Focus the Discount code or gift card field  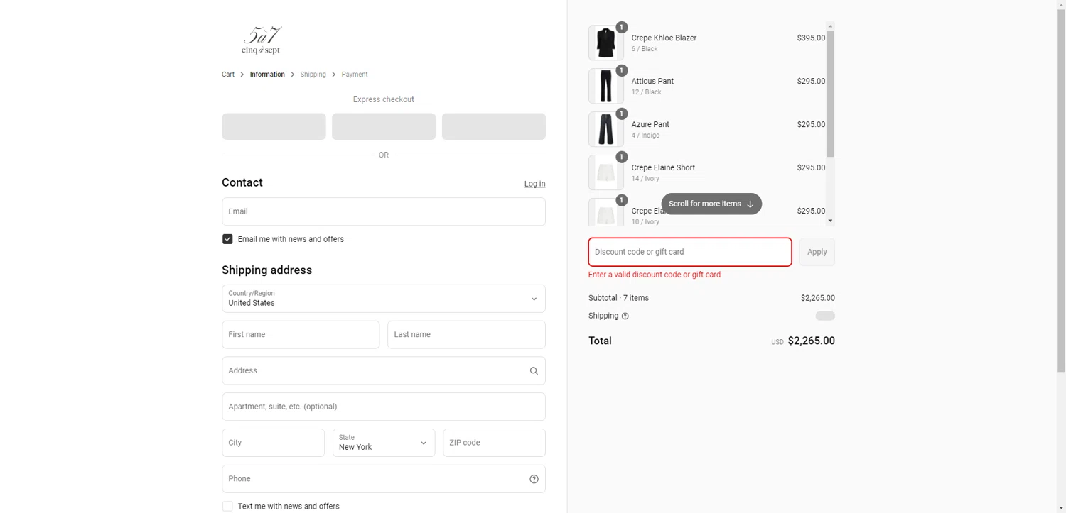pos(690,252)
